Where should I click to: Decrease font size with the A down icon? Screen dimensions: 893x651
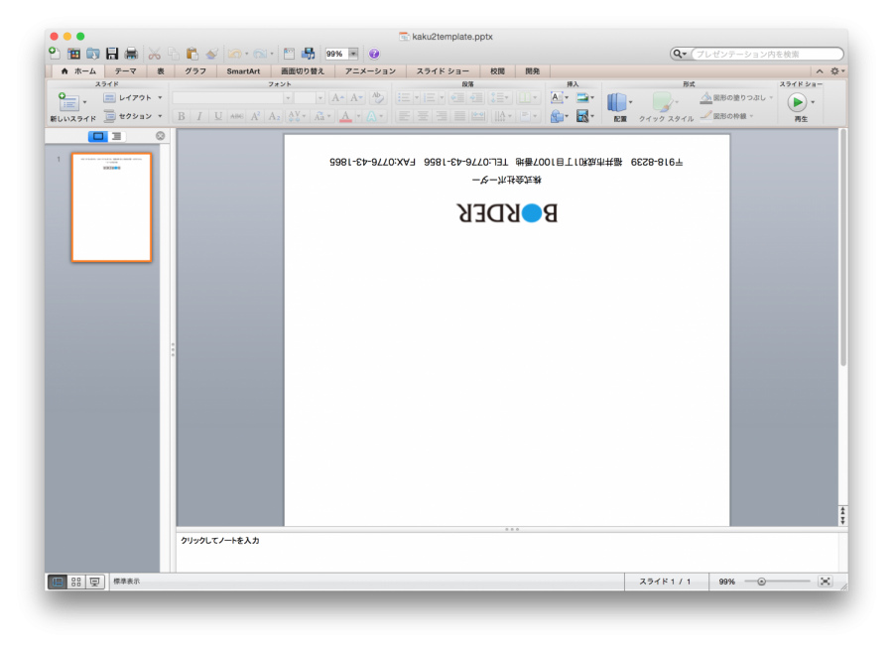pos(356,98)
